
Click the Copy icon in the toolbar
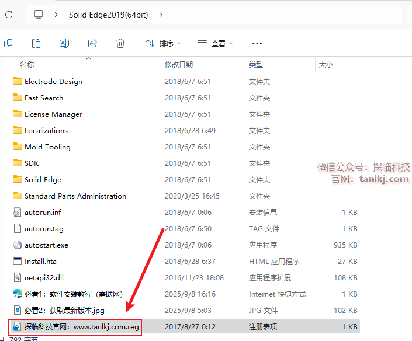coord(8,43)
